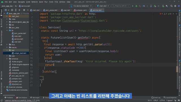181x102 pixels.
Task: Click the warning count indicator in editor
Action: pos(165,14)
